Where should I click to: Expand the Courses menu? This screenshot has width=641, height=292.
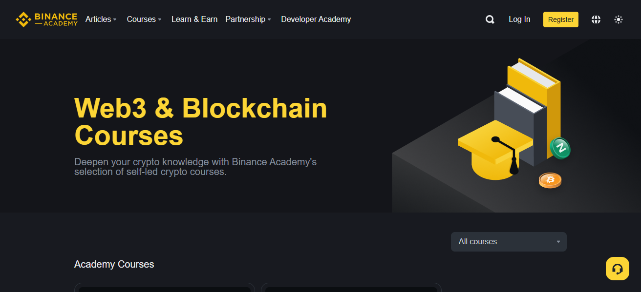(x=144, y=19)
